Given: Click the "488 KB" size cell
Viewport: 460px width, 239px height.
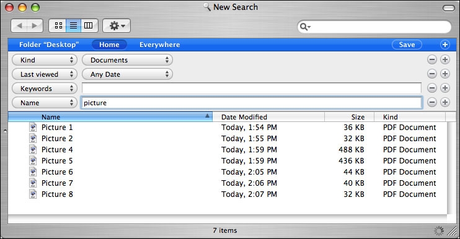Looking at the screenshot, I should click(351, 150).
